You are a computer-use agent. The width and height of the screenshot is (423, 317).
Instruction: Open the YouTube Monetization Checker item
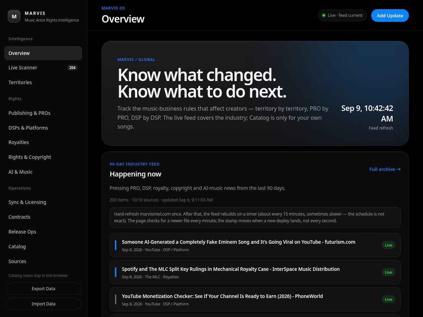[255, 299]
